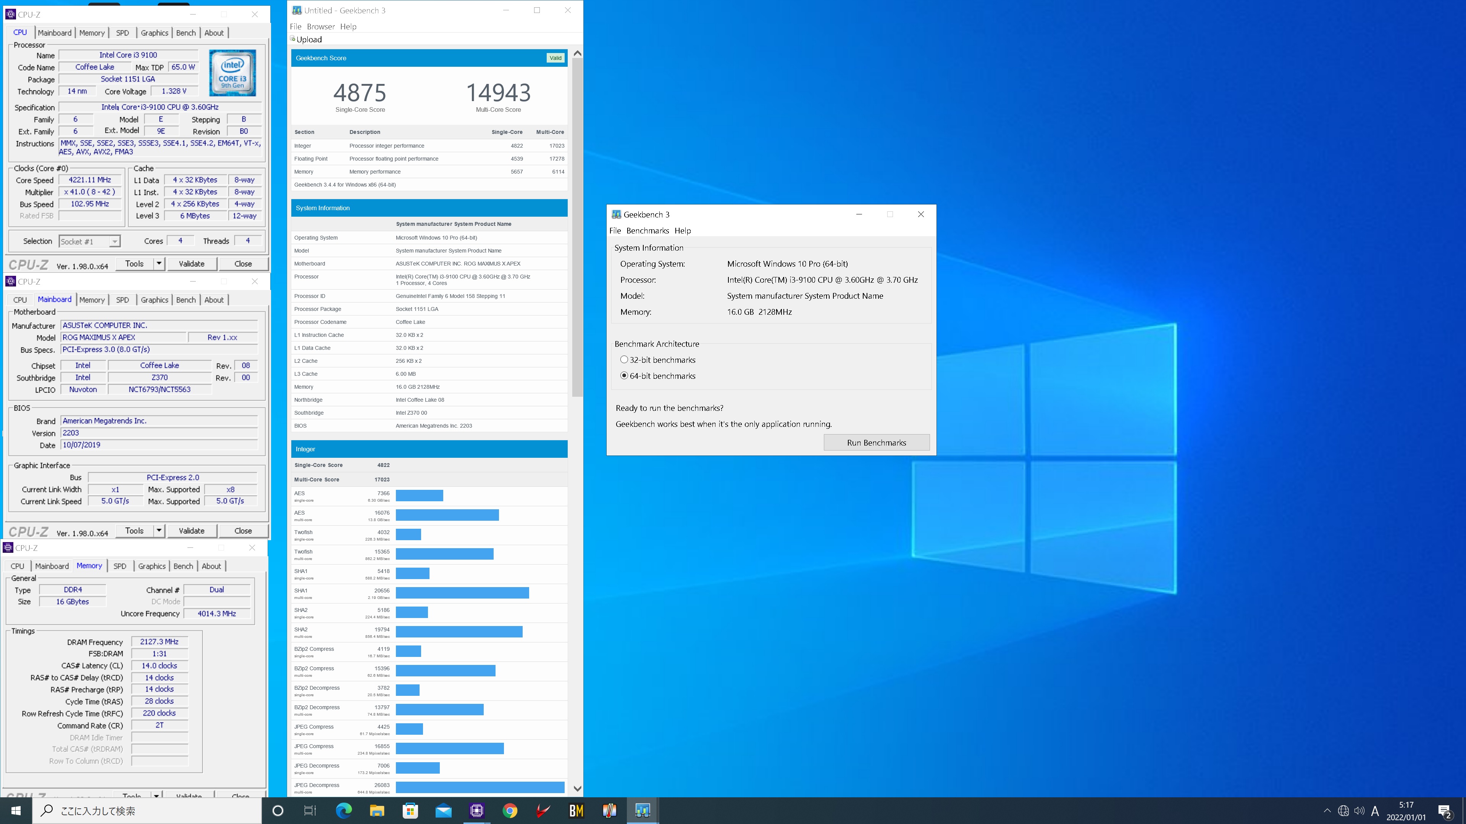Open Cortana circle icon in taskbar

click(278, 810)
